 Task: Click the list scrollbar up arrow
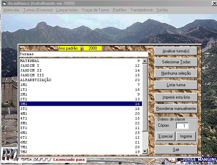145,61
